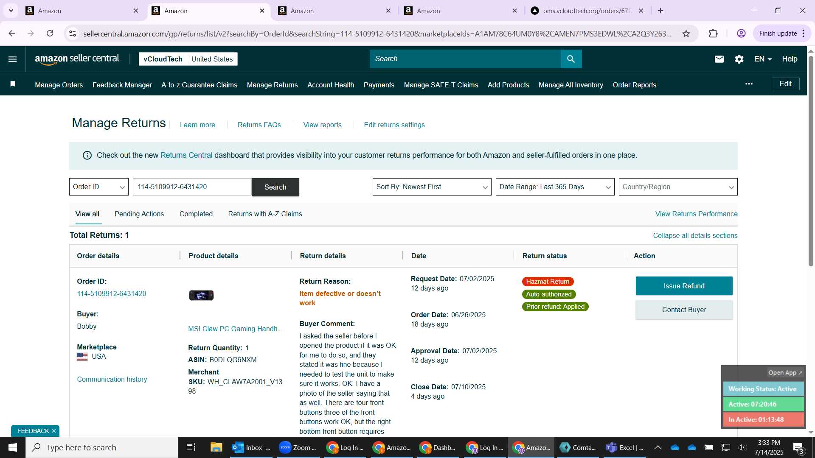
Task: Open a new browser tab
Action: [660, 11]
